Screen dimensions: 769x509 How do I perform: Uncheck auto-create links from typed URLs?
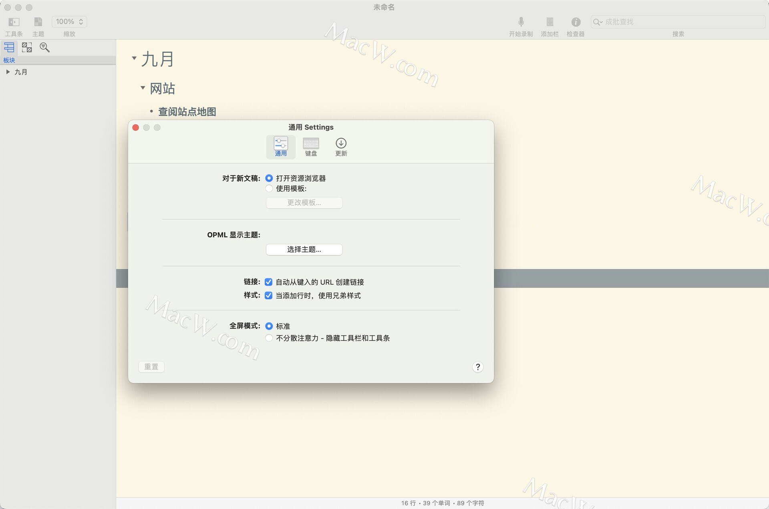pos(269,282)
